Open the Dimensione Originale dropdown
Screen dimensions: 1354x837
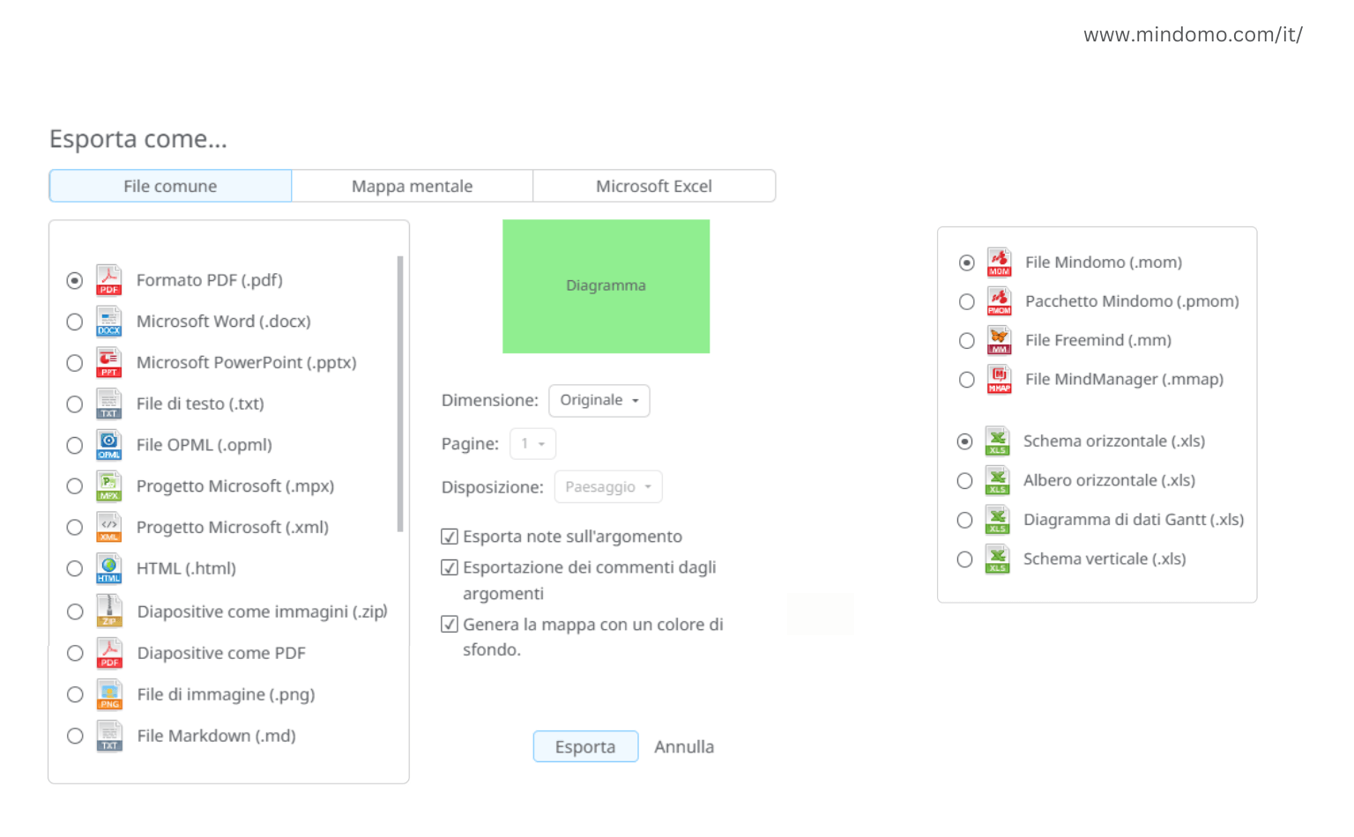[x=599, y=401]
